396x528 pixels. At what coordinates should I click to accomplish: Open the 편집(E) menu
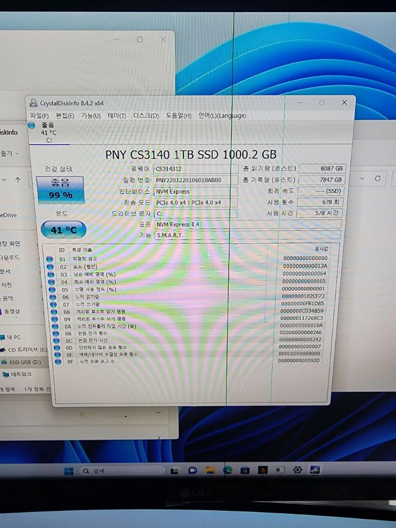[65, 116]
